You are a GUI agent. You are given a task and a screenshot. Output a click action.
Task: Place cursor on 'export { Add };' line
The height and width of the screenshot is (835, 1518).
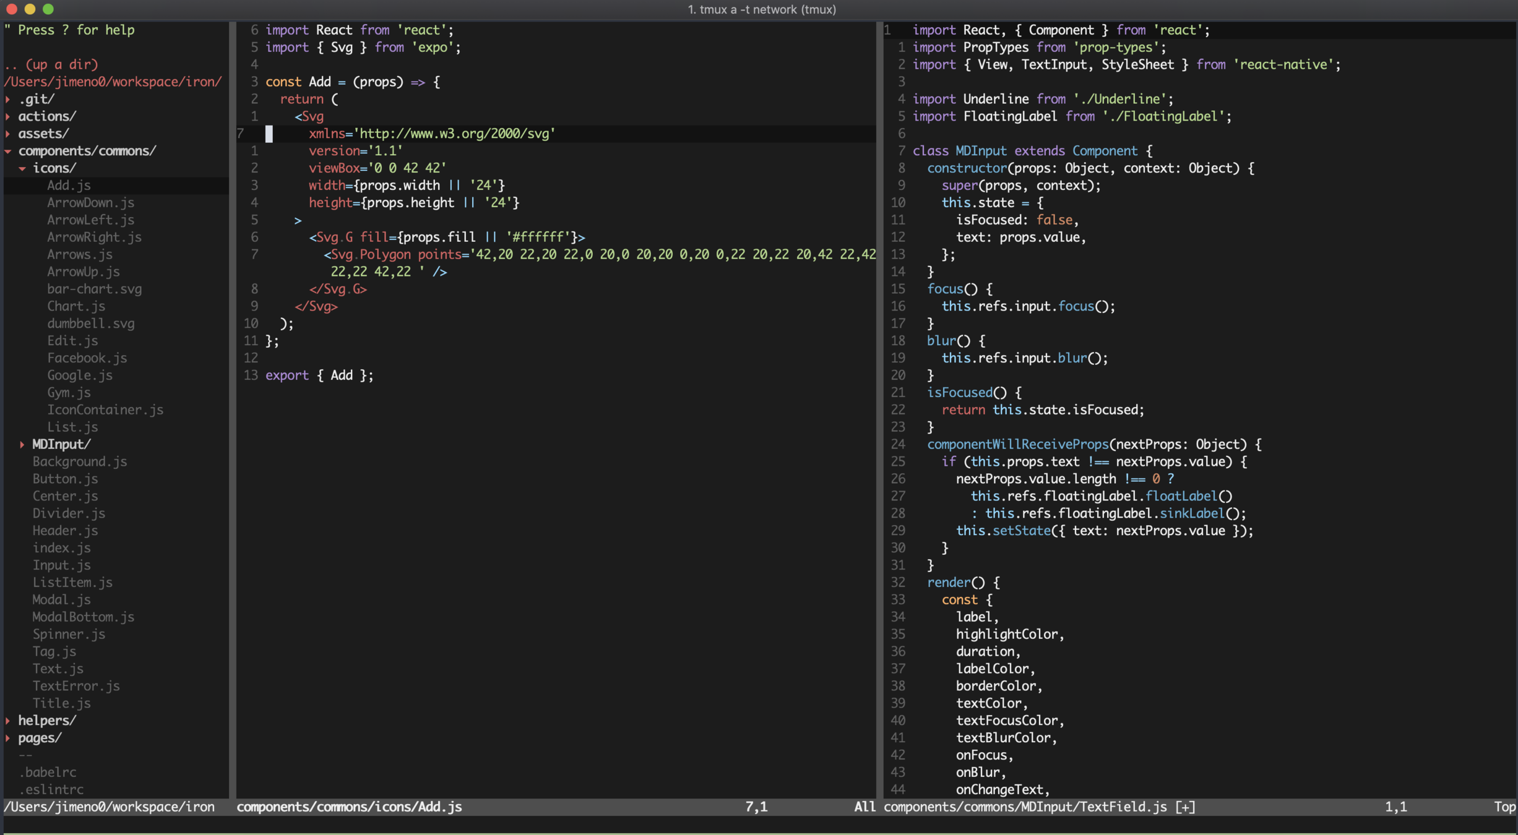tap(319, 375)
